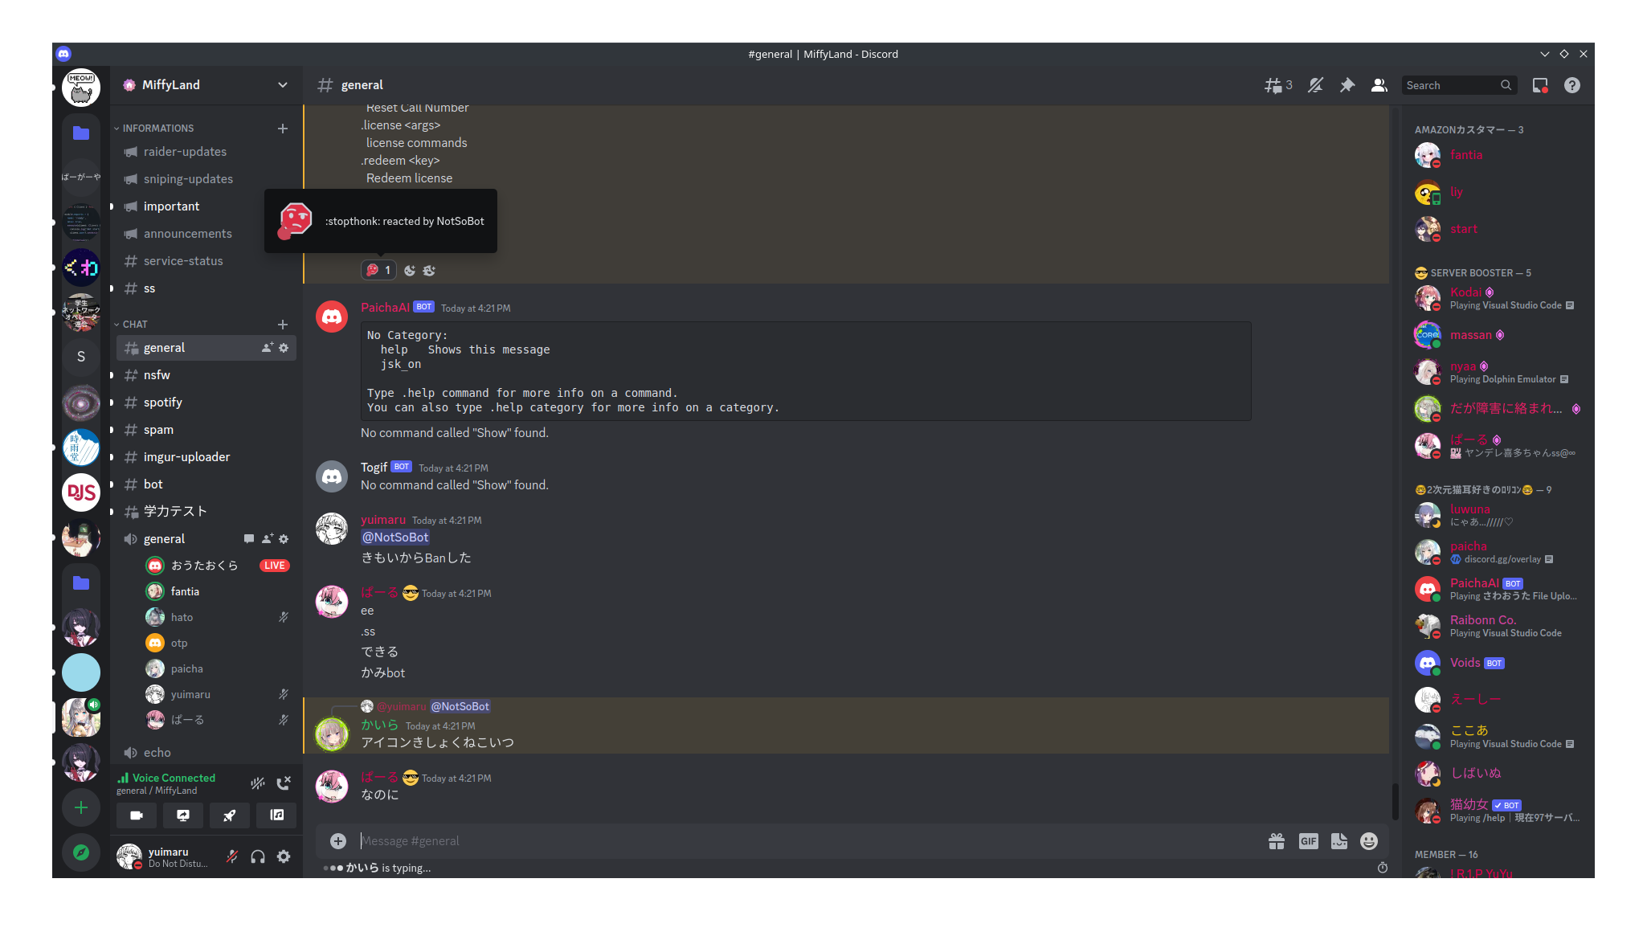Open the Inbox icon in header
The image size is (1647, 940).
pyautogui.click(x=1540, y=85)
